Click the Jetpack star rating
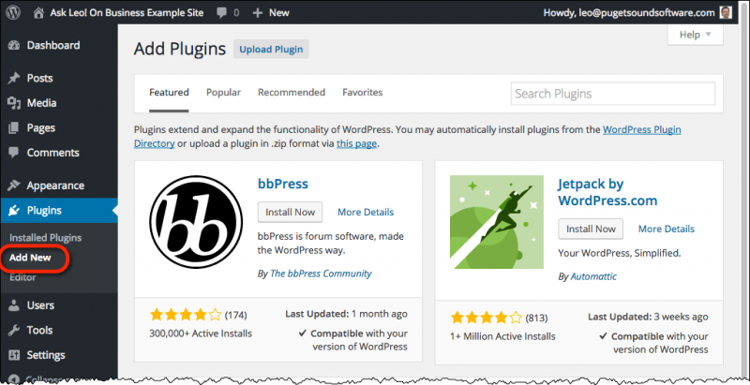 [x=487, y=318]
